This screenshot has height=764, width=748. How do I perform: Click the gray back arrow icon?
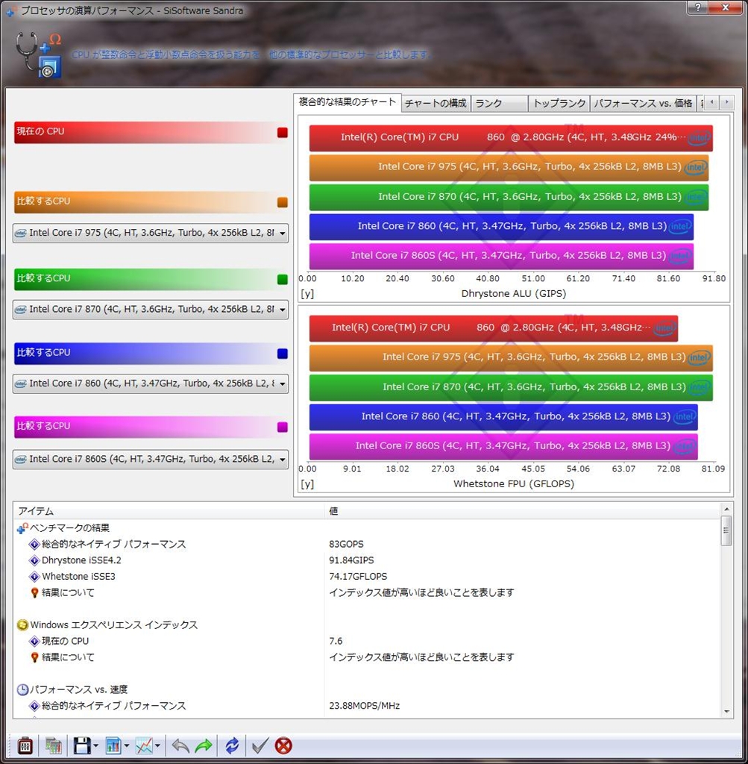(180, 745)
